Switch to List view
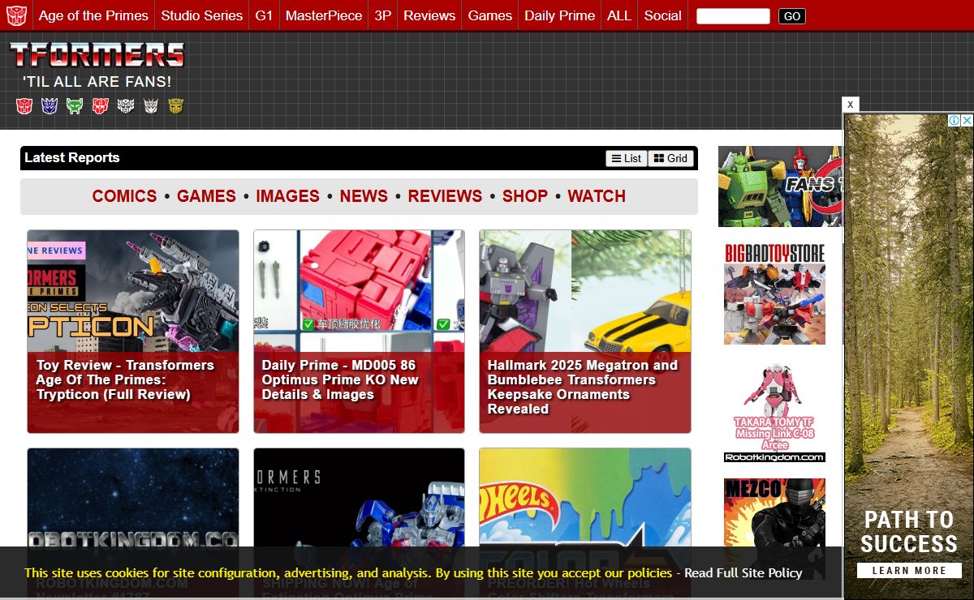Image resolution: width=974 pixels, height=600 pixels. (627, 158)
